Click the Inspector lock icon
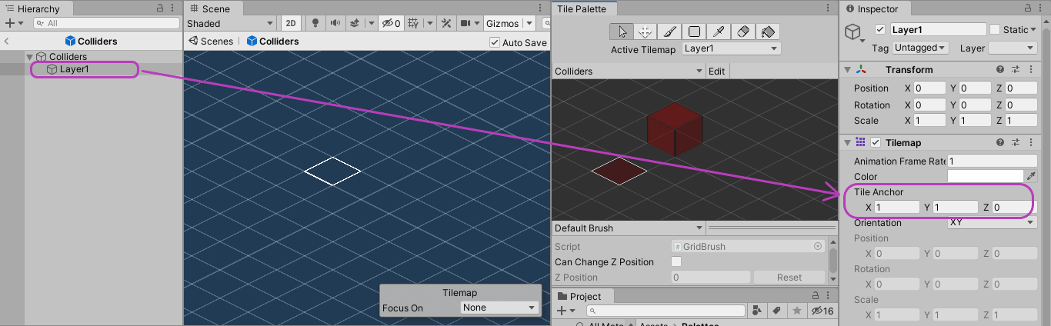The image size is (1051, 326). point(1026,8)
